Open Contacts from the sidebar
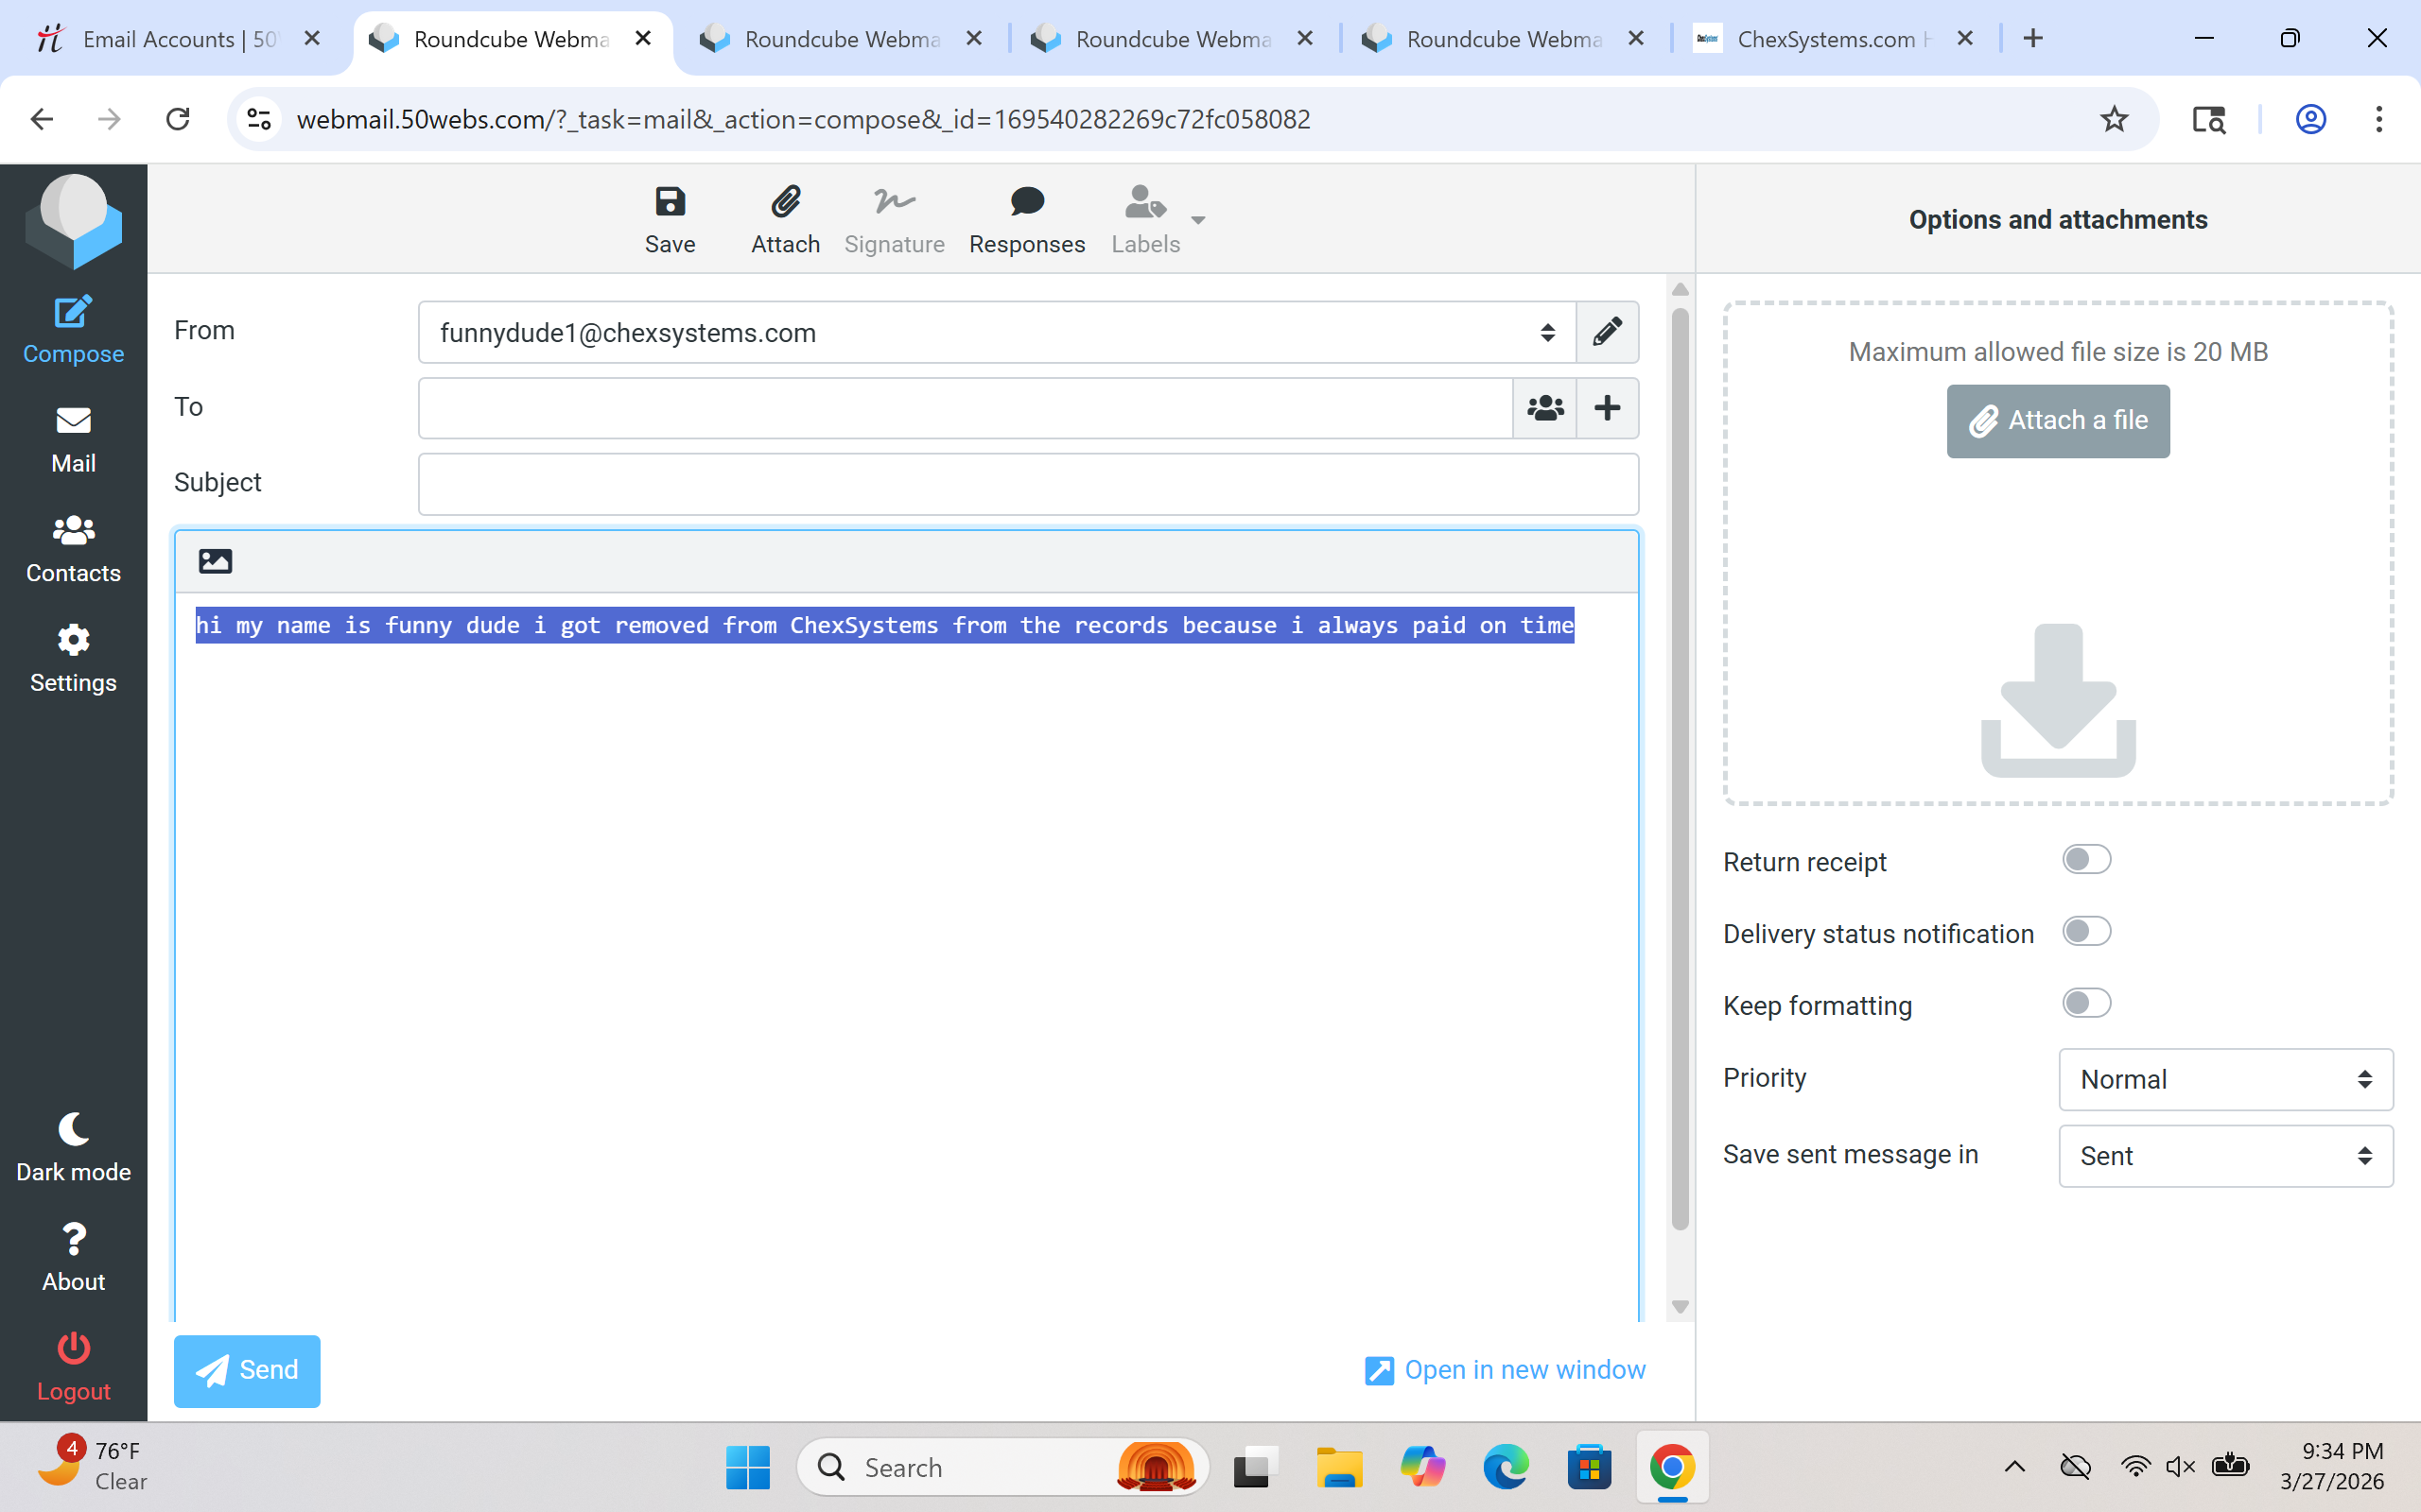Screen dimensions: 2421x1512 tap(73, 548)
